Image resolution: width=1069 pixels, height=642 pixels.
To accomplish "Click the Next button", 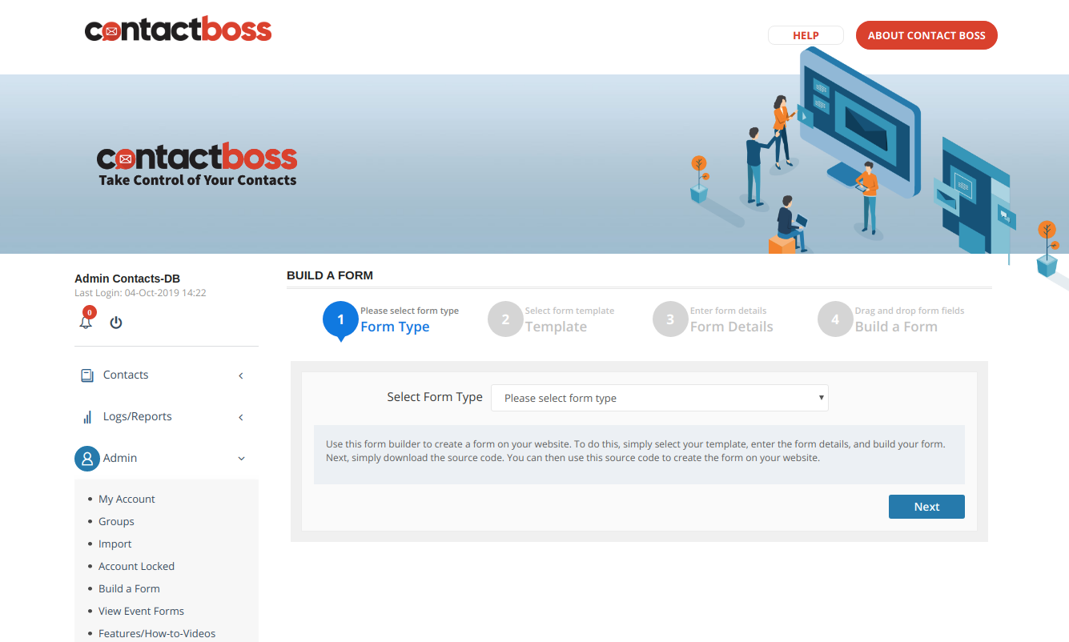I will tap(926, 507).
